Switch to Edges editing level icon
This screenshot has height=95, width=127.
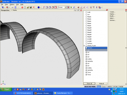47,7
